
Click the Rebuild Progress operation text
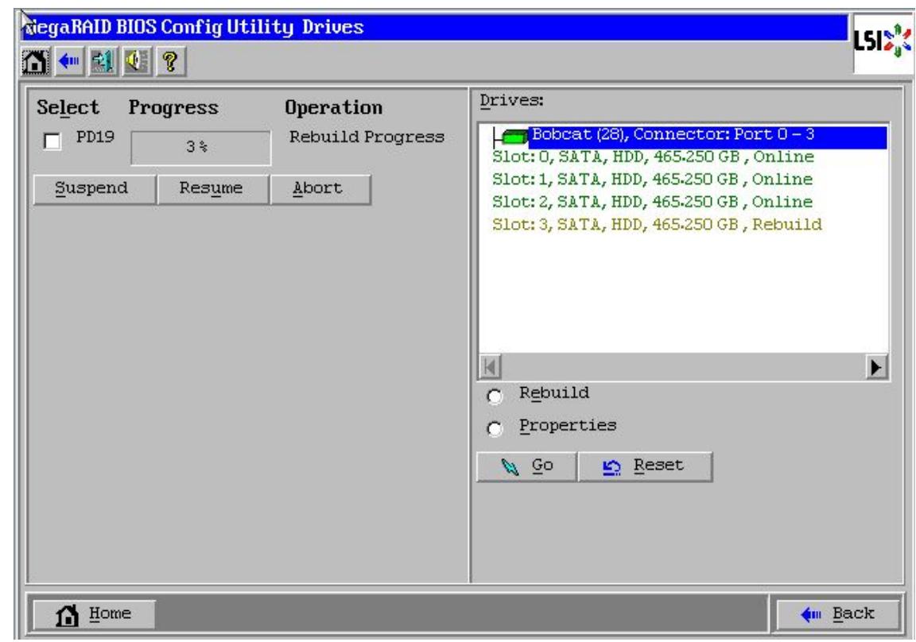click(x=367, y=137)
